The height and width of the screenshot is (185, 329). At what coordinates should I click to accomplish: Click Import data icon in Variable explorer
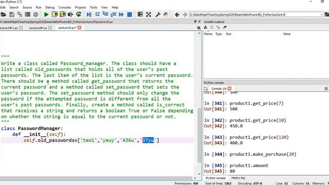pos(206,27)
